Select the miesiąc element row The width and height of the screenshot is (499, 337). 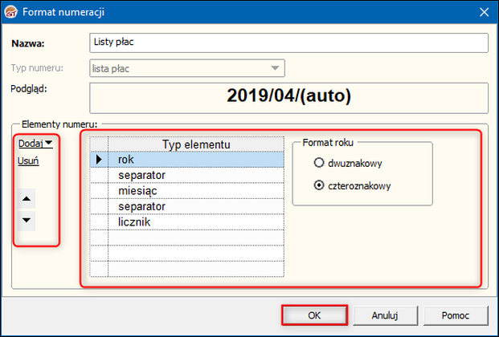[x=196, y=190]
